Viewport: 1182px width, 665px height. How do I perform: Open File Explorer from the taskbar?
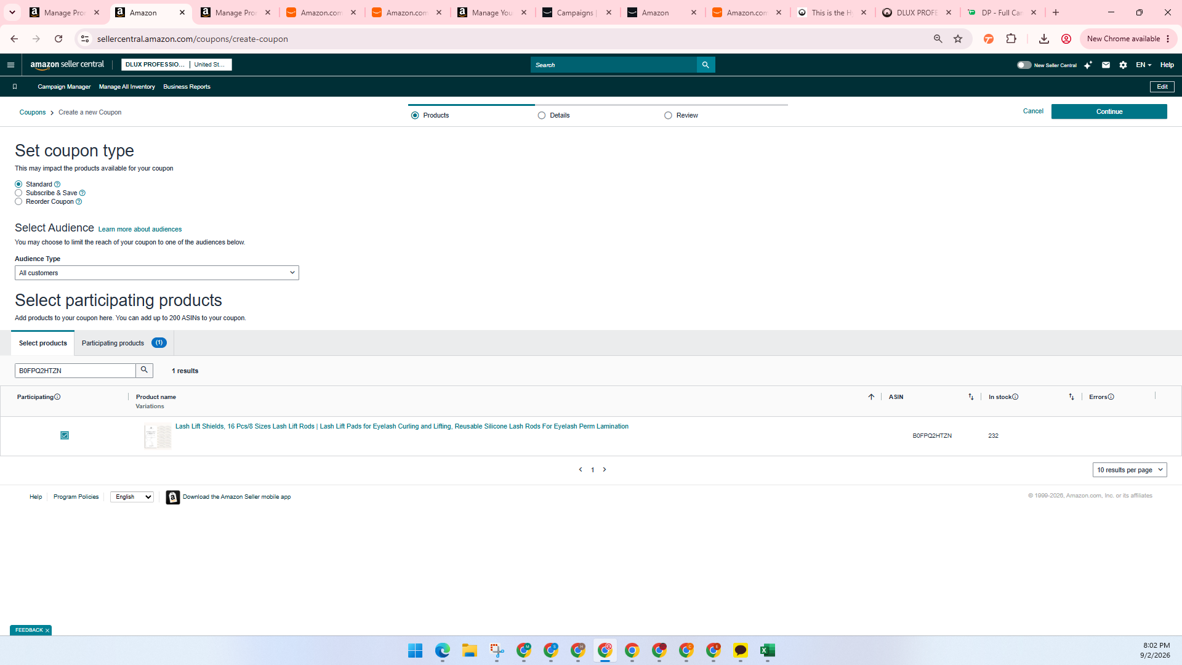click(470, 650)
